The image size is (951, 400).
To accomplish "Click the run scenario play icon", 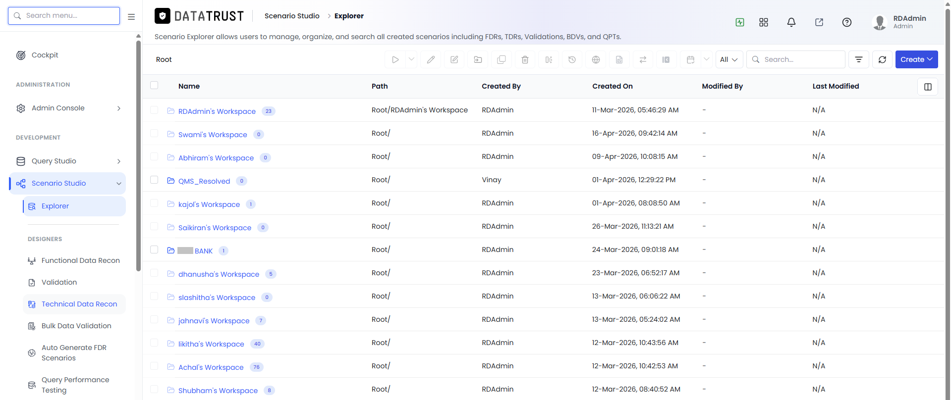I will (x=395, y=59).
